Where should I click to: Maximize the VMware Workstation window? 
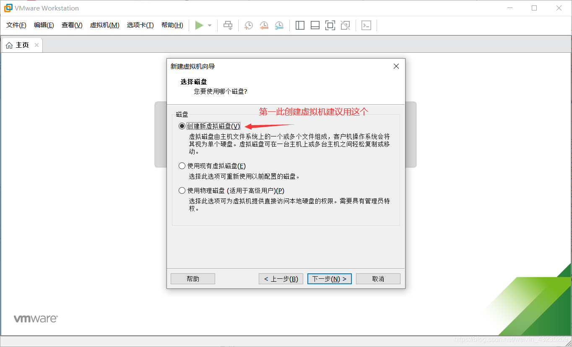pos(534,8)
